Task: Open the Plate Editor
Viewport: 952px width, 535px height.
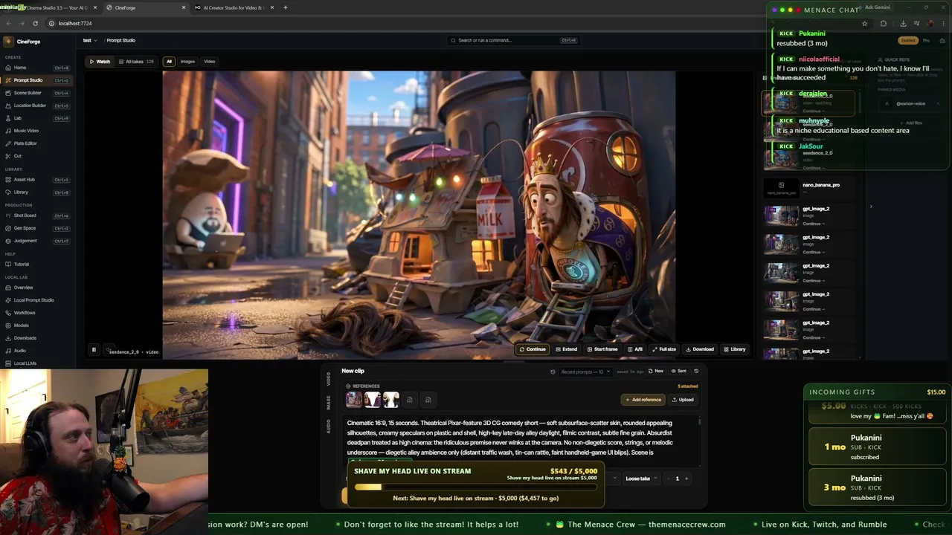Action: click(x=37, y=143)
